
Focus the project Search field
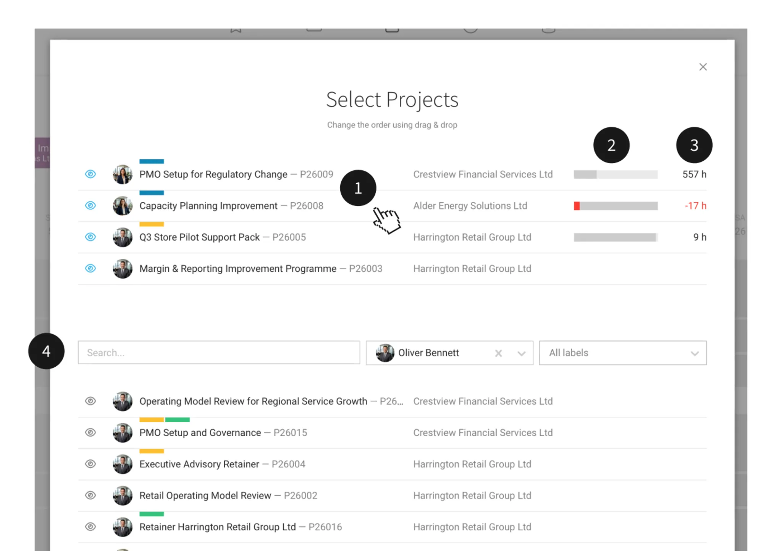(219, 353)
